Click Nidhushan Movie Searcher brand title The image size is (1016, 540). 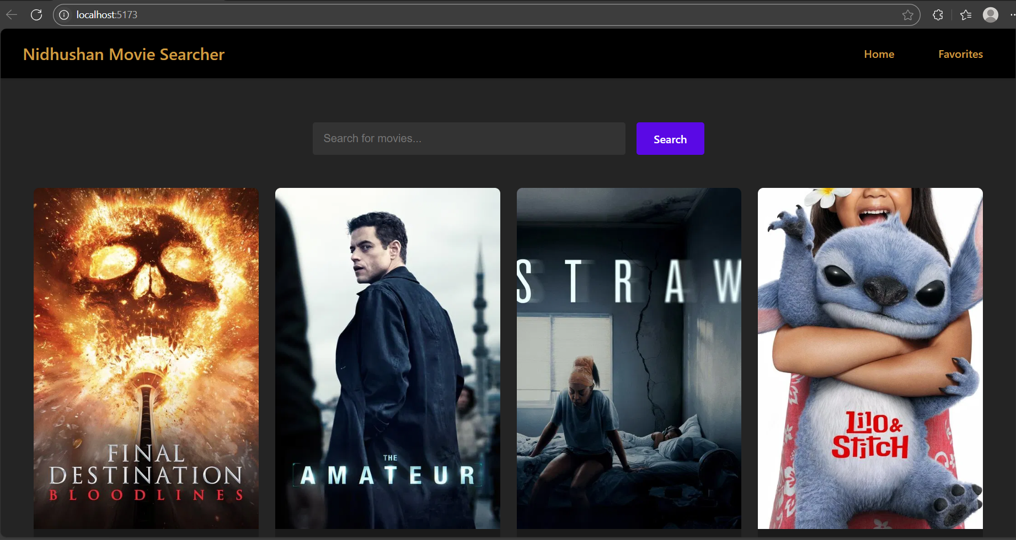[x=124, y=54]
